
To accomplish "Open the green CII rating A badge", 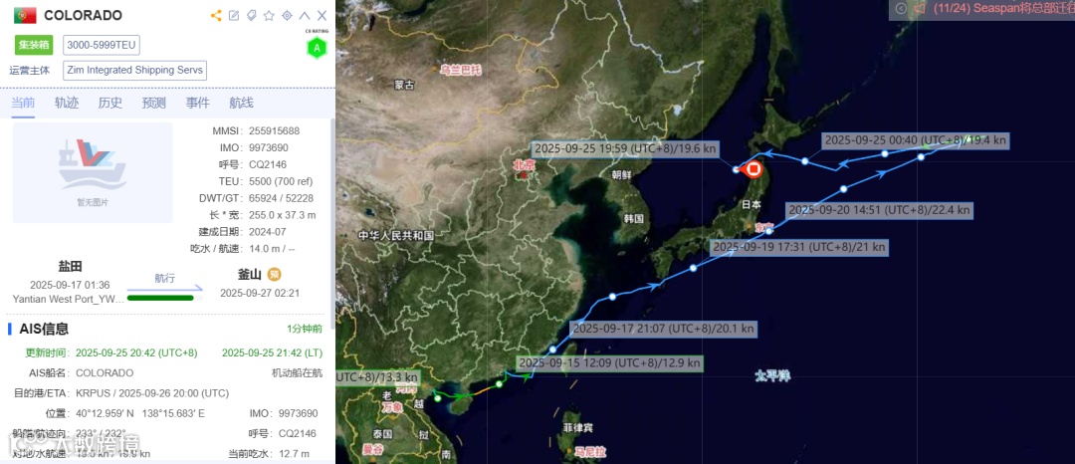I will coord(317,47).
